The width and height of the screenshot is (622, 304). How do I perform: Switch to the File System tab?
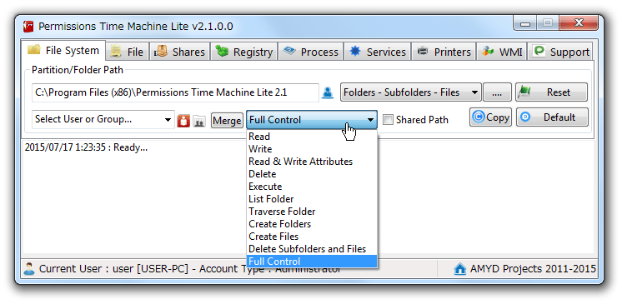pyautogui.click(x=64, y=50)
